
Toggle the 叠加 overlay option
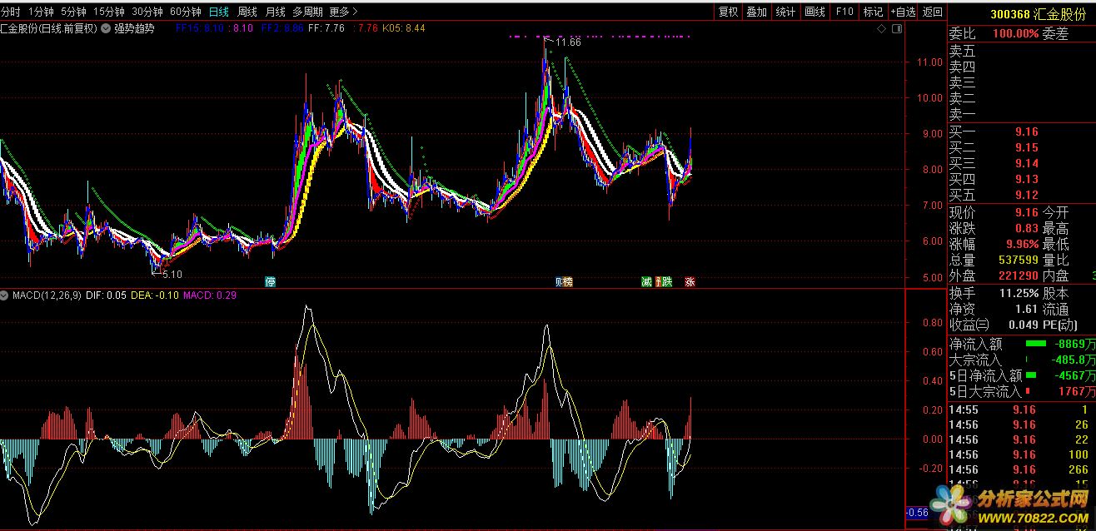click(756, 12)
